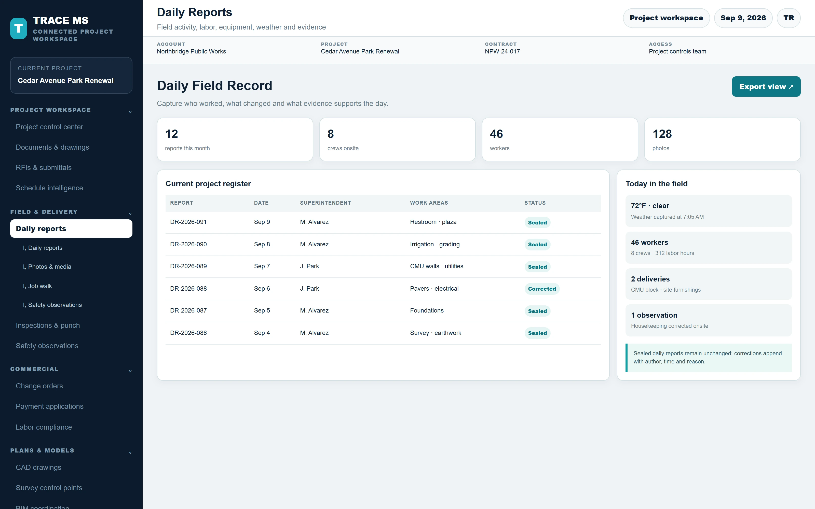Viewport: 815px width, 509px height.
Task: Open Inspections & punch
Action: point(71,325)
